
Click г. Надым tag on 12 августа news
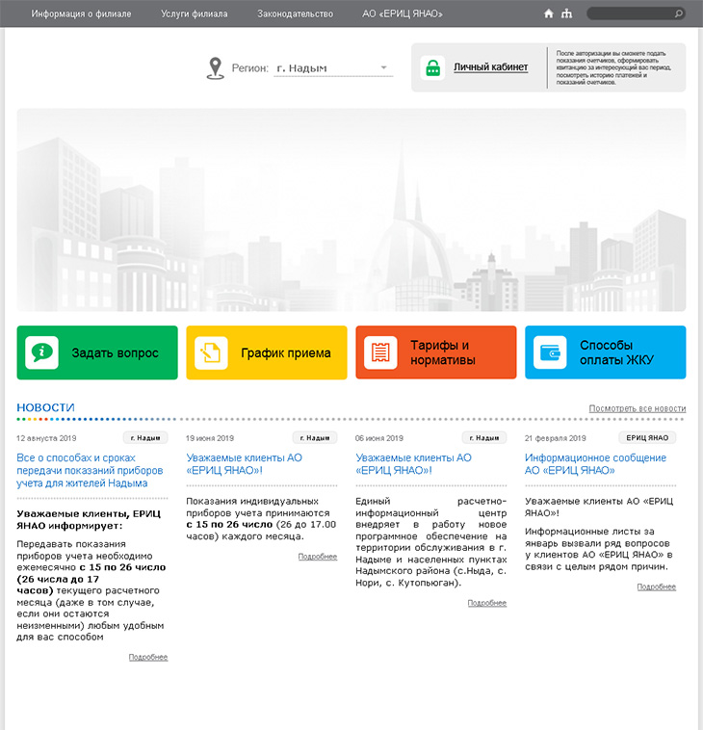(x=145, y=437)
